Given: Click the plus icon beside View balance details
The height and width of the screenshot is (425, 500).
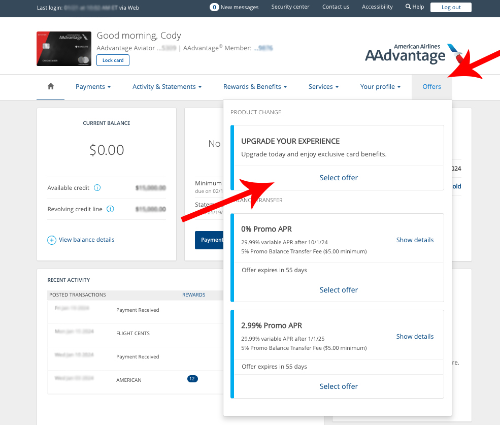Looking at the screenshot, I should pyautogui.click(x=52, y=240).
